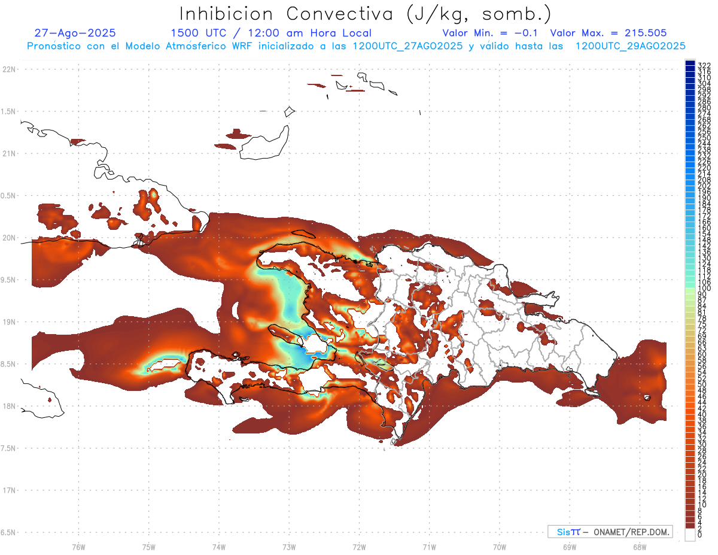Select the 73W longitude axis label
This screenshot has height=555, width=718.
point(289,547)
